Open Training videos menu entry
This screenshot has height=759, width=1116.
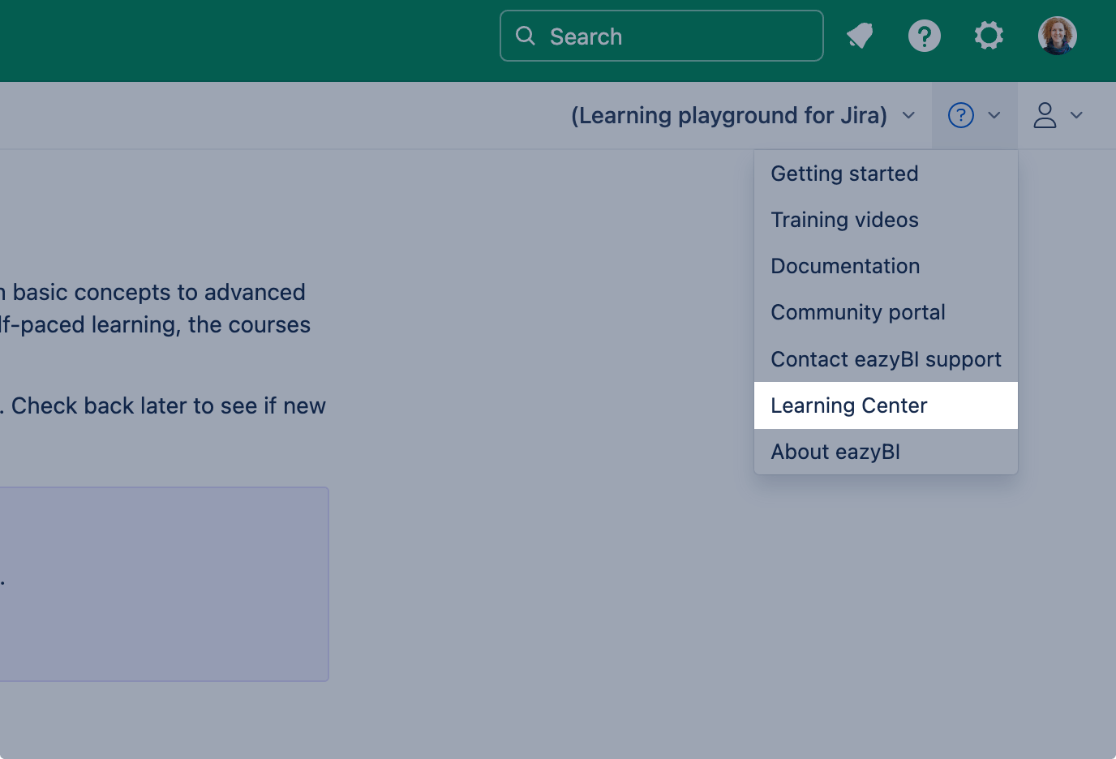pos(844,220)
